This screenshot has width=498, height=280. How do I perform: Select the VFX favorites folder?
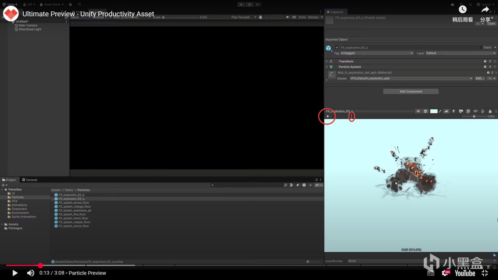coord(14,201)
